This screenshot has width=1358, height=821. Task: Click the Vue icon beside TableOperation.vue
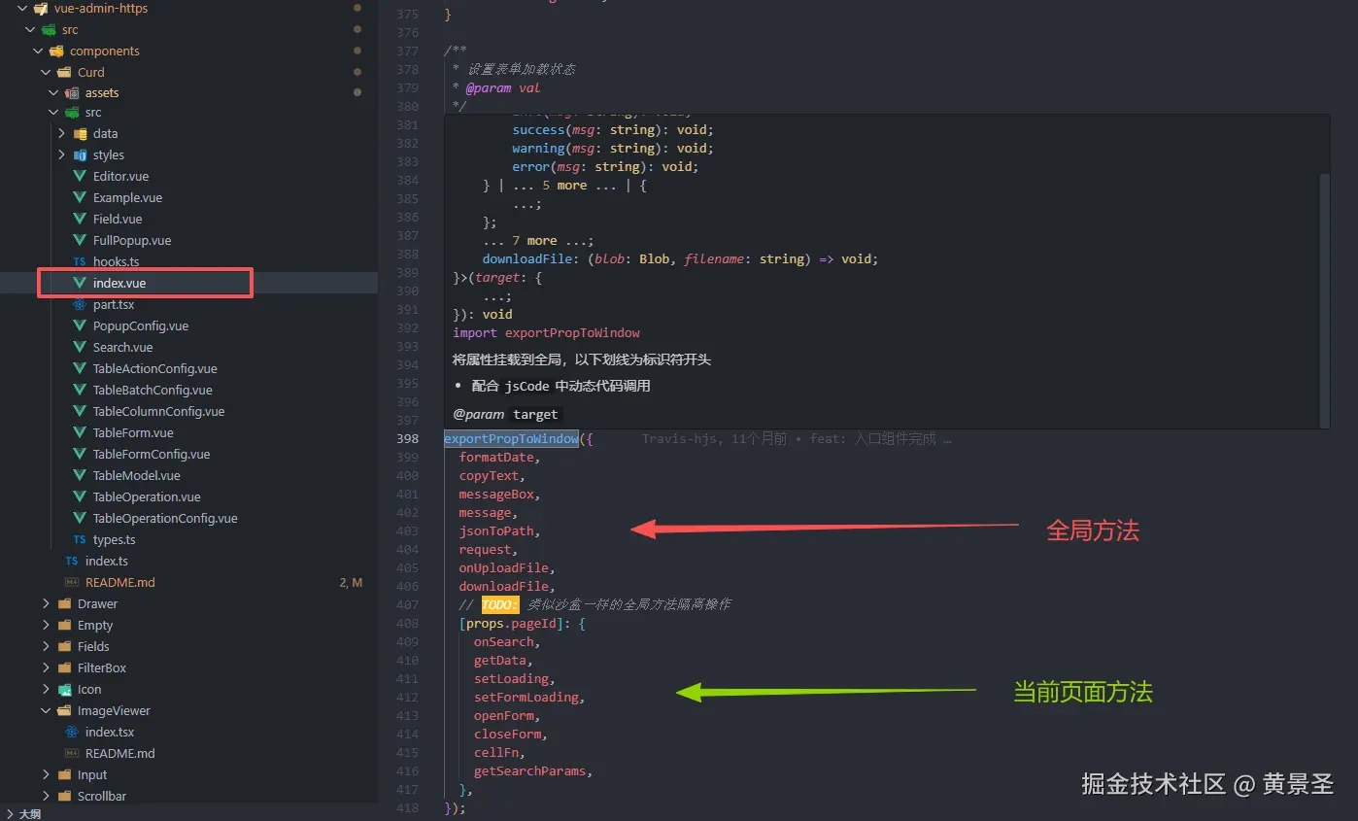[80, 496]
